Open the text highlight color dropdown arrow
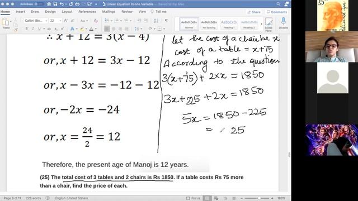Viewport: 358px width, 201px height. coord(87,29)
